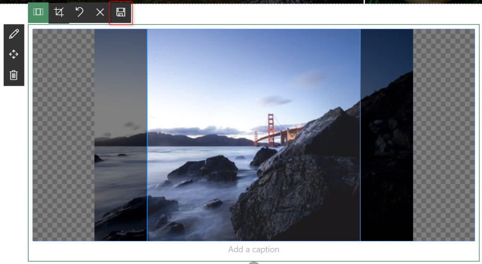The width and height of the screenshot is (482, 264).
Task: Click the Golden Gate Bridge image crop area
Action: tap(254, 135)
